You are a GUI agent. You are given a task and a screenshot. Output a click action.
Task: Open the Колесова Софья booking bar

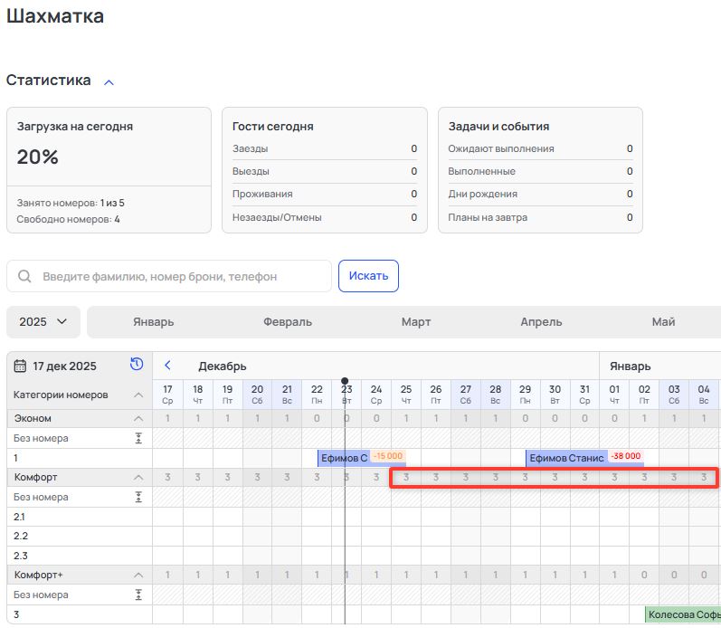click(683, 615)
